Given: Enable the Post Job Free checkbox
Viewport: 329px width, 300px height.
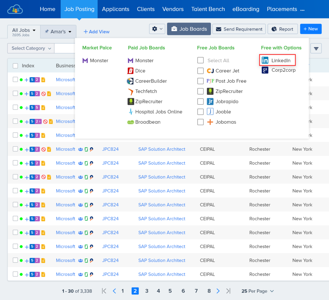Looking at the screenshot, I should [x=200, y=81].
